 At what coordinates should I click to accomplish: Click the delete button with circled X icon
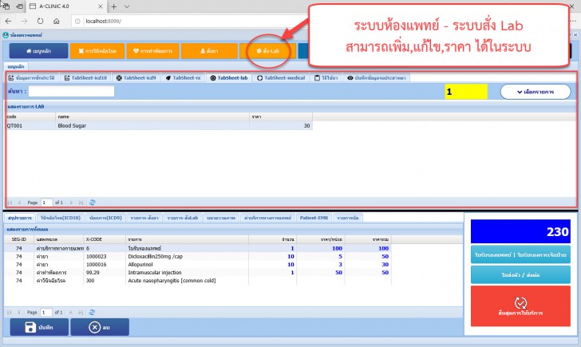pyautogui.click(x=100, y=327)
